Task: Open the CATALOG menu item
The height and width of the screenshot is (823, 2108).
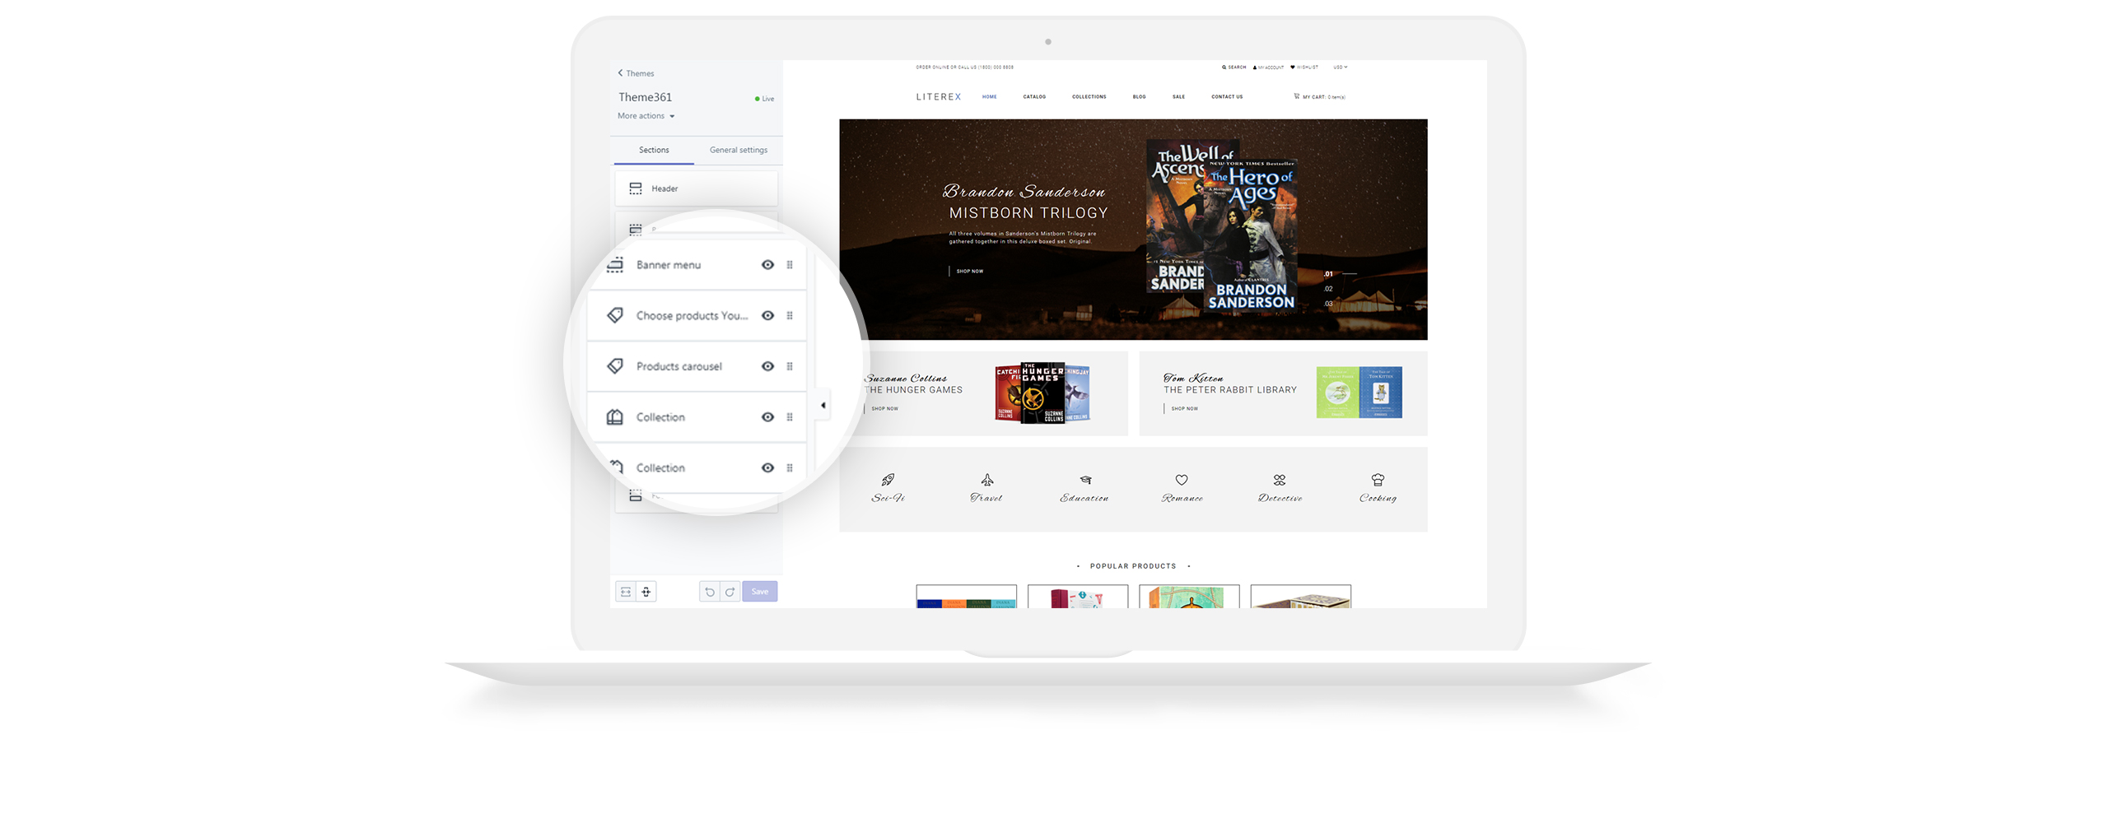Action: 1034,97
